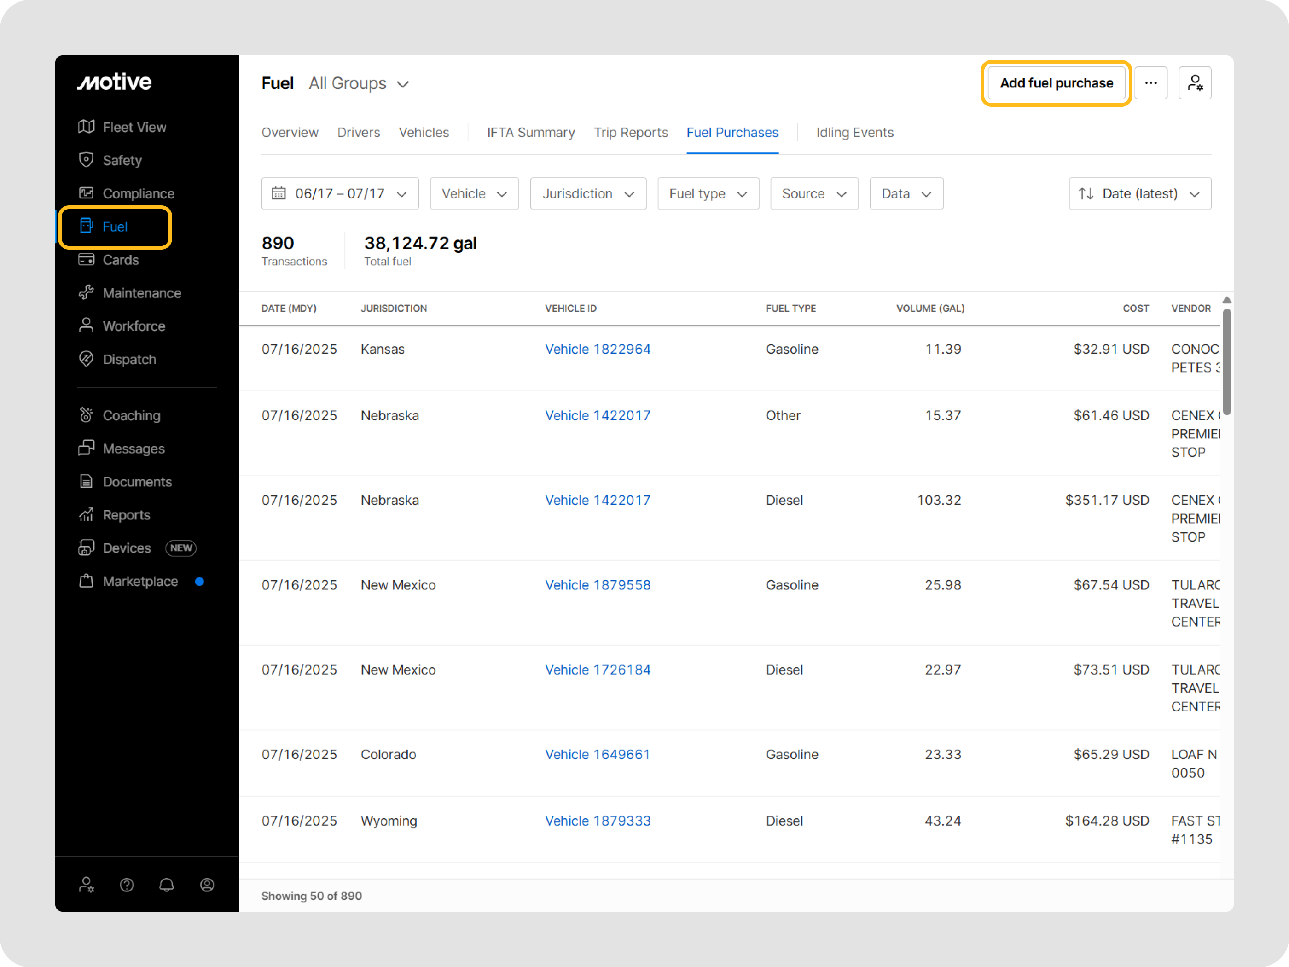Click the Coaching medal icon
This screenshot has width=1289, height=967.
coord(86,415)
